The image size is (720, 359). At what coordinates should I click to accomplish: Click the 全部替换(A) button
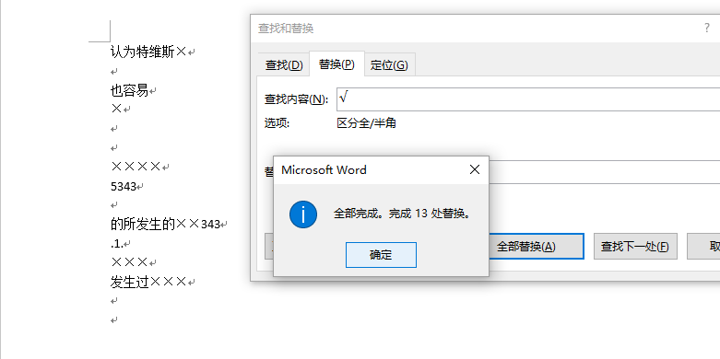(x=537, y=247)
